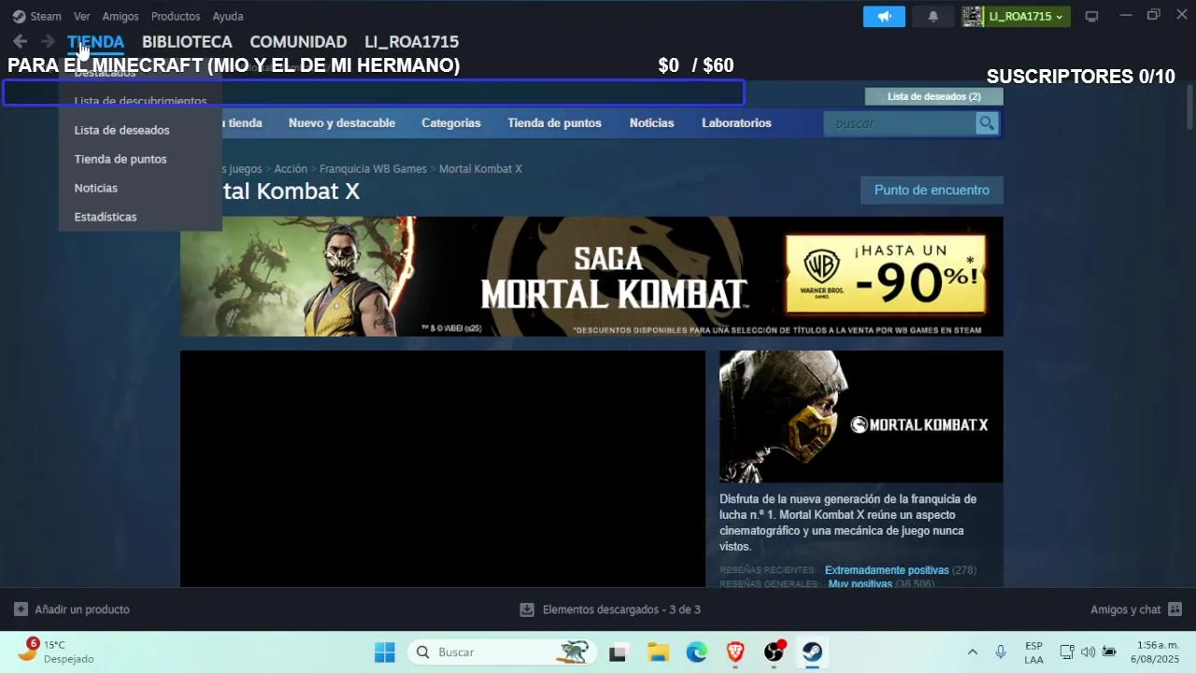Click the Acción breadcrumb link
The width and height of the screenshot is (1196, 673).
[291, 169]
